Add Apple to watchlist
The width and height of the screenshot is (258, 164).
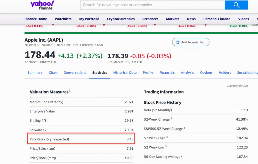point(191,42)
